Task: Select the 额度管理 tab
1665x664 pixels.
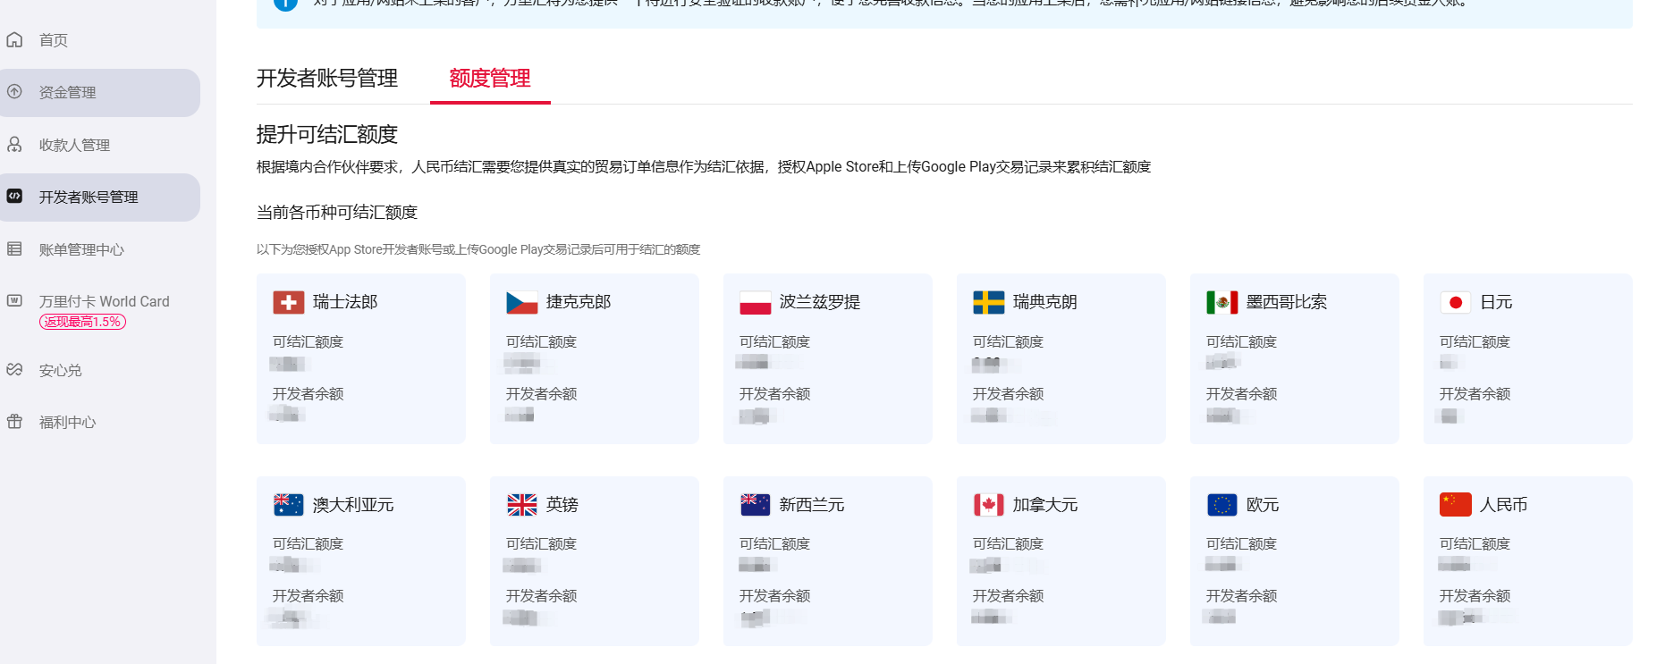Action: [x=489, y=79]
